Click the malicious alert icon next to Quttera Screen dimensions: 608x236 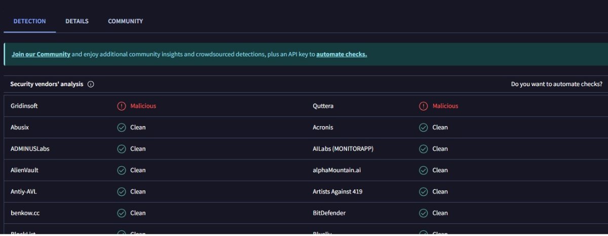424,106
